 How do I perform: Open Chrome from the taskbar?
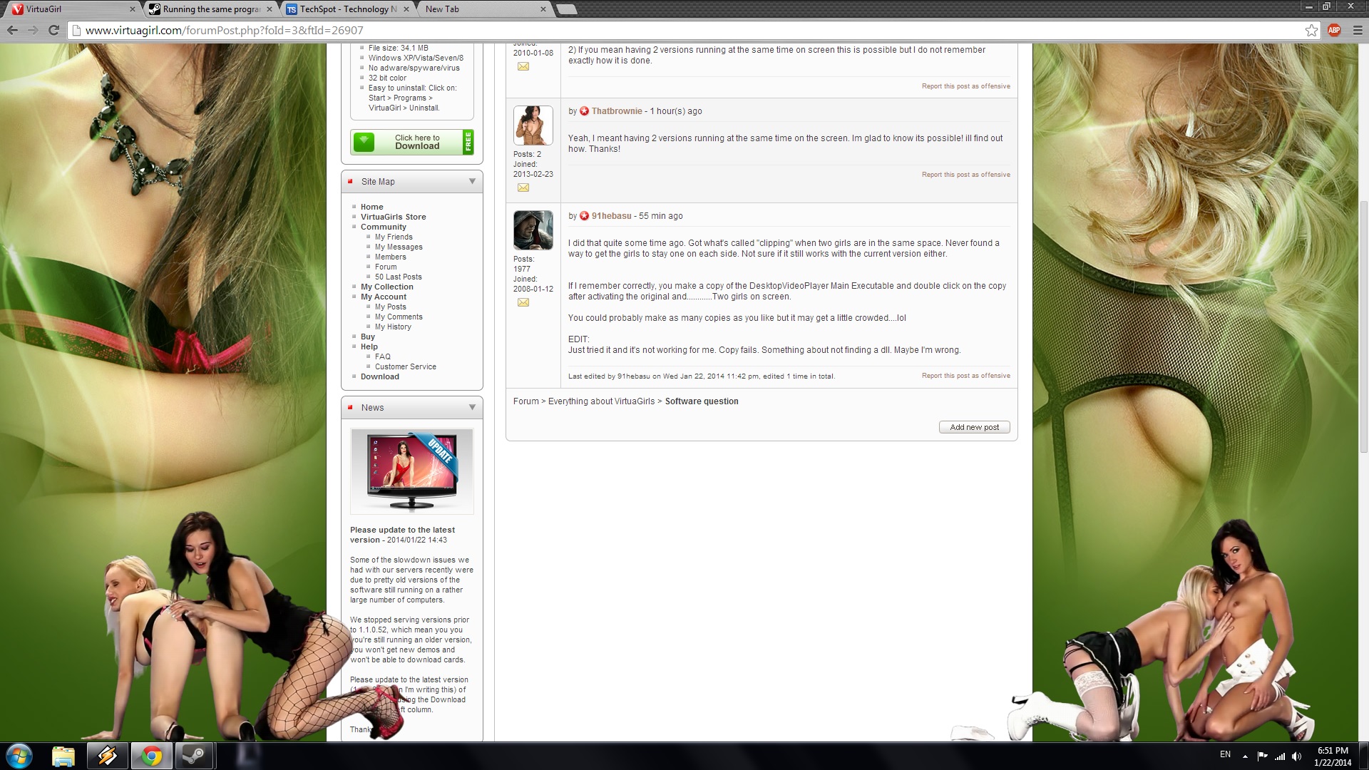[151, 756]
